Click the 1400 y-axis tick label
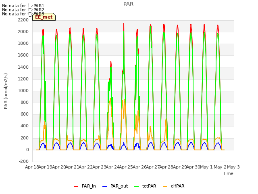The height and width of the screenshot is (194, 258). click(23, 67)
